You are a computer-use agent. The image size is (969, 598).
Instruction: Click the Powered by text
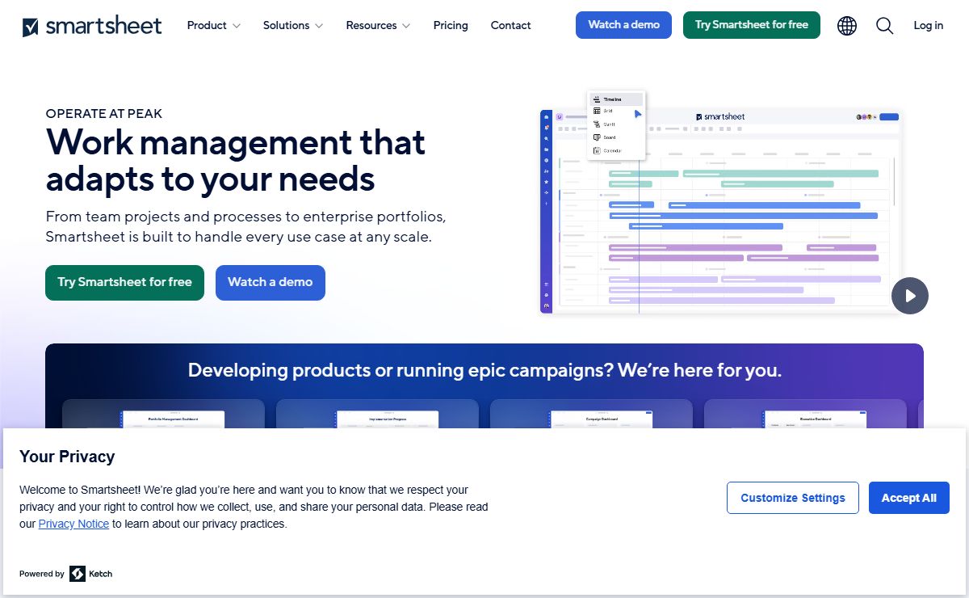tap(42, 574)
